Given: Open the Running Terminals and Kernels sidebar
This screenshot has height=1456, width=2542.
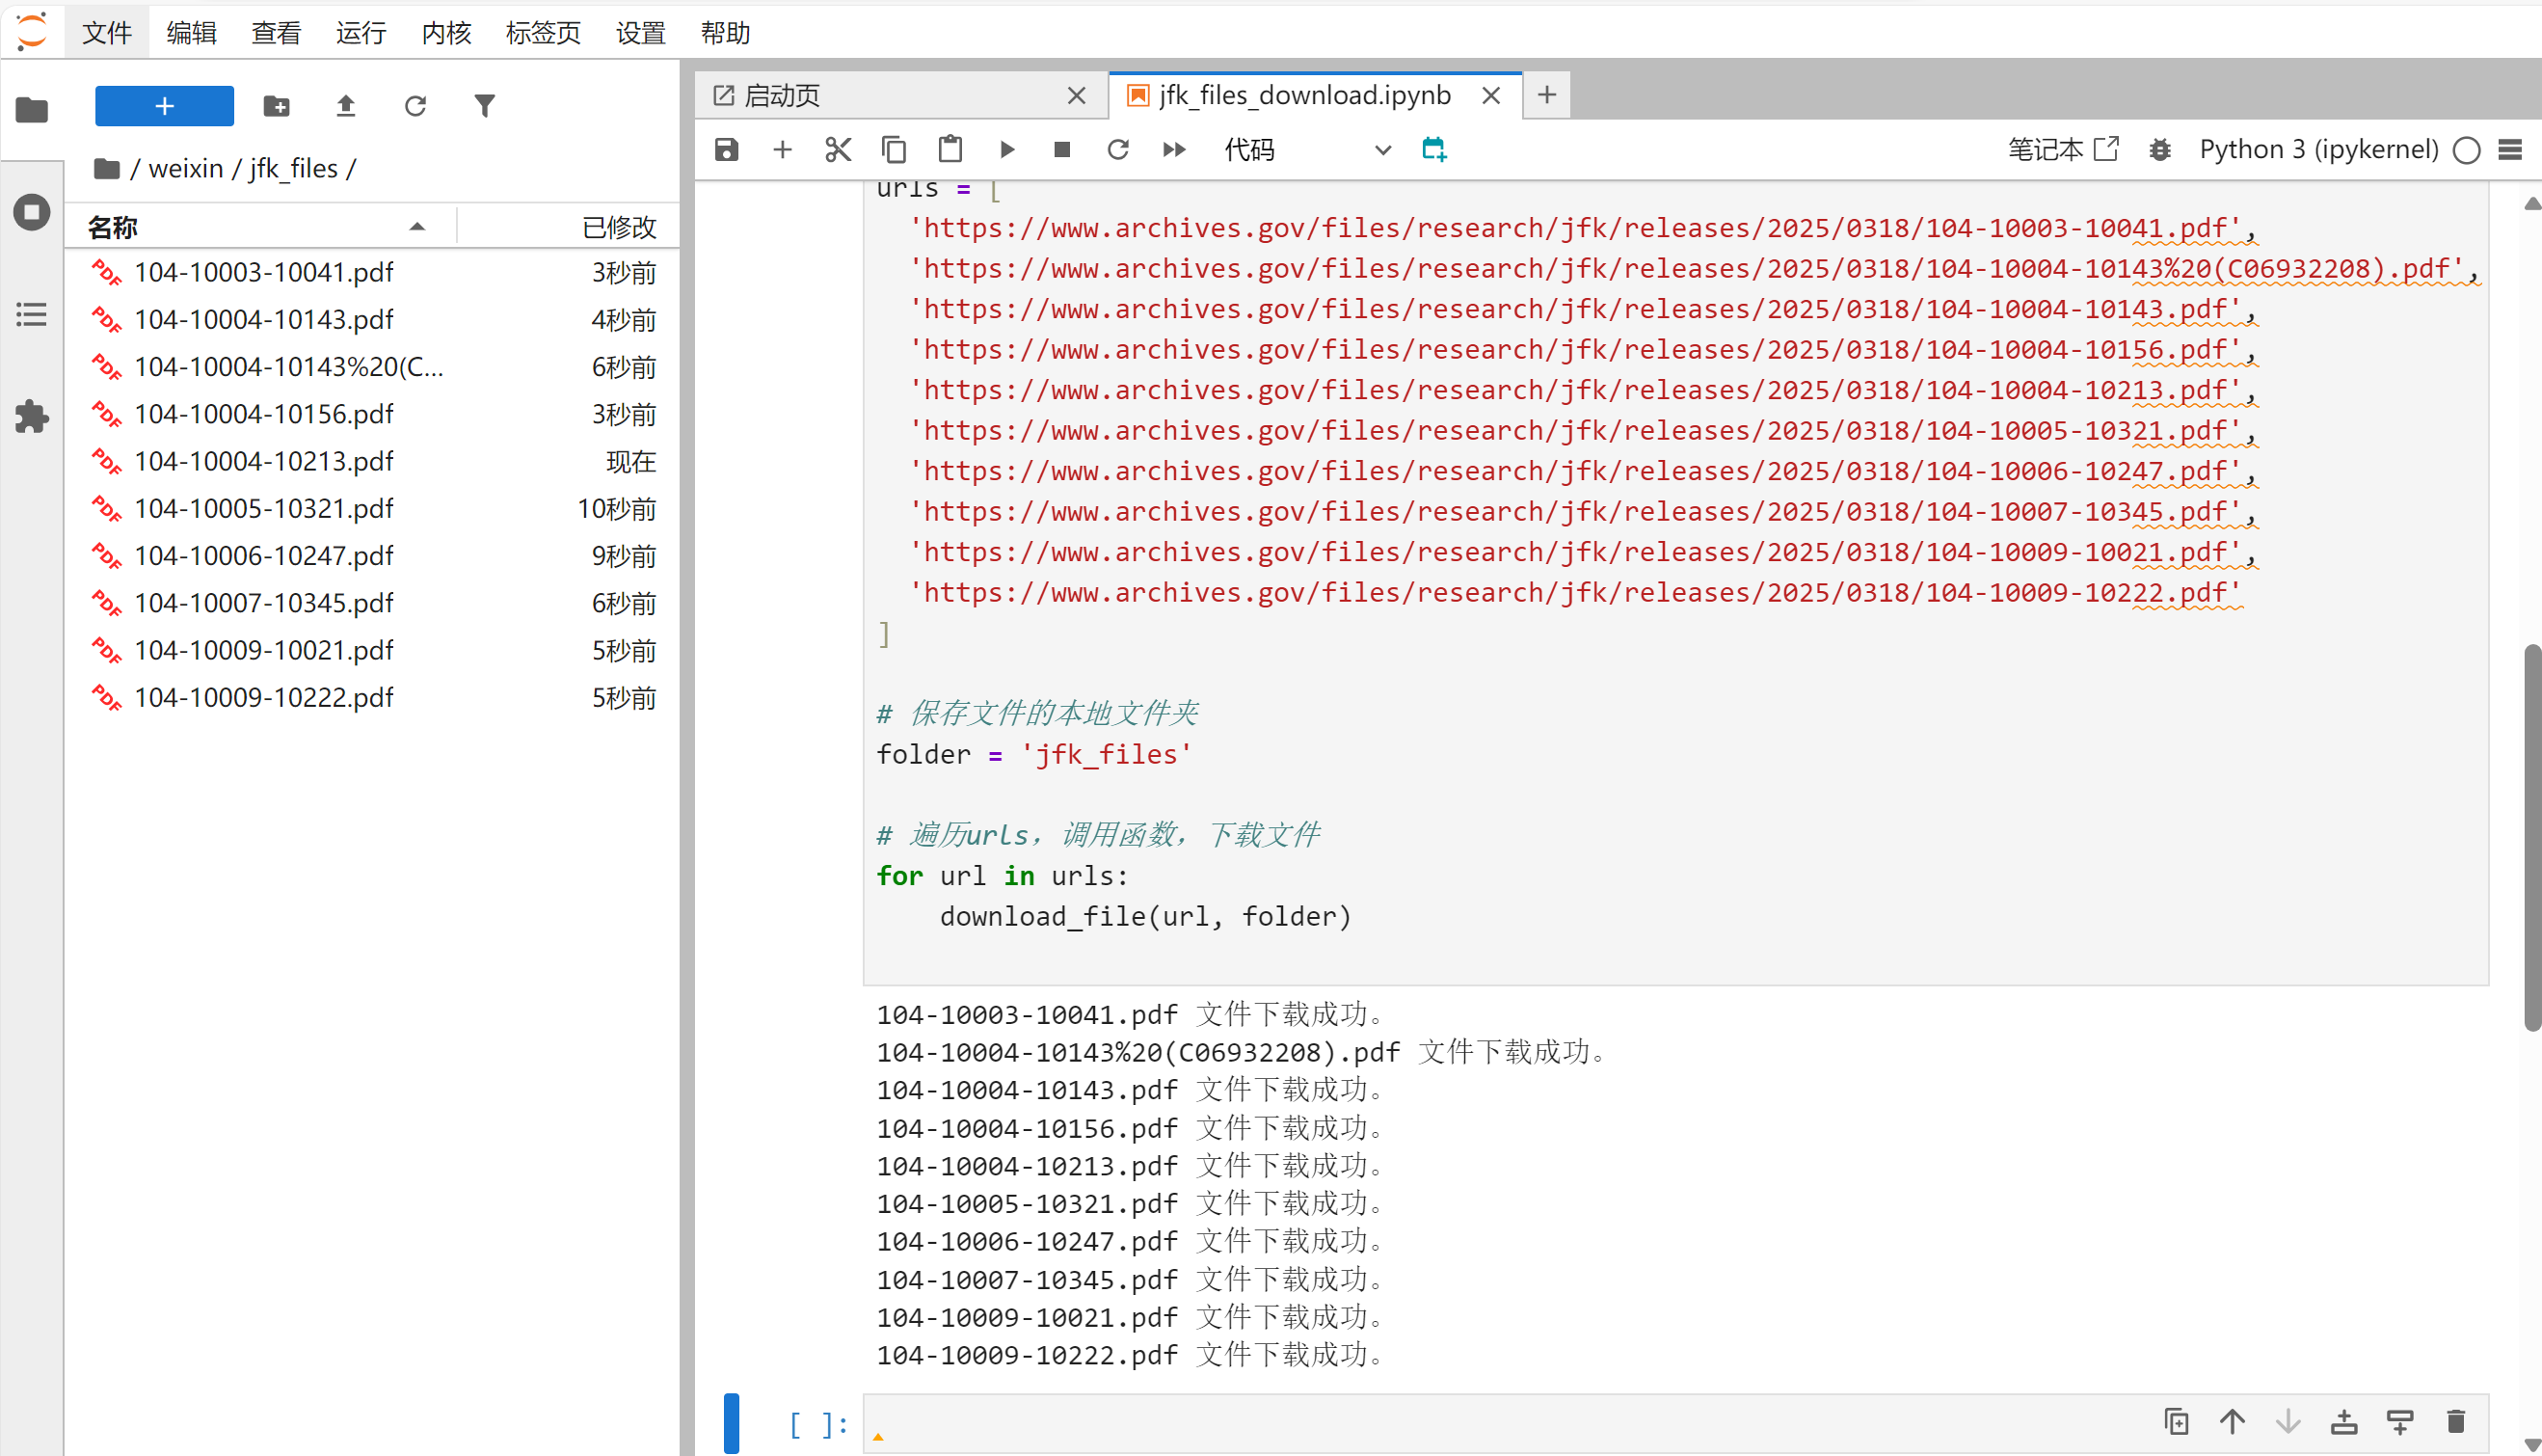Looking at the screenshot, I should [32, 212].
